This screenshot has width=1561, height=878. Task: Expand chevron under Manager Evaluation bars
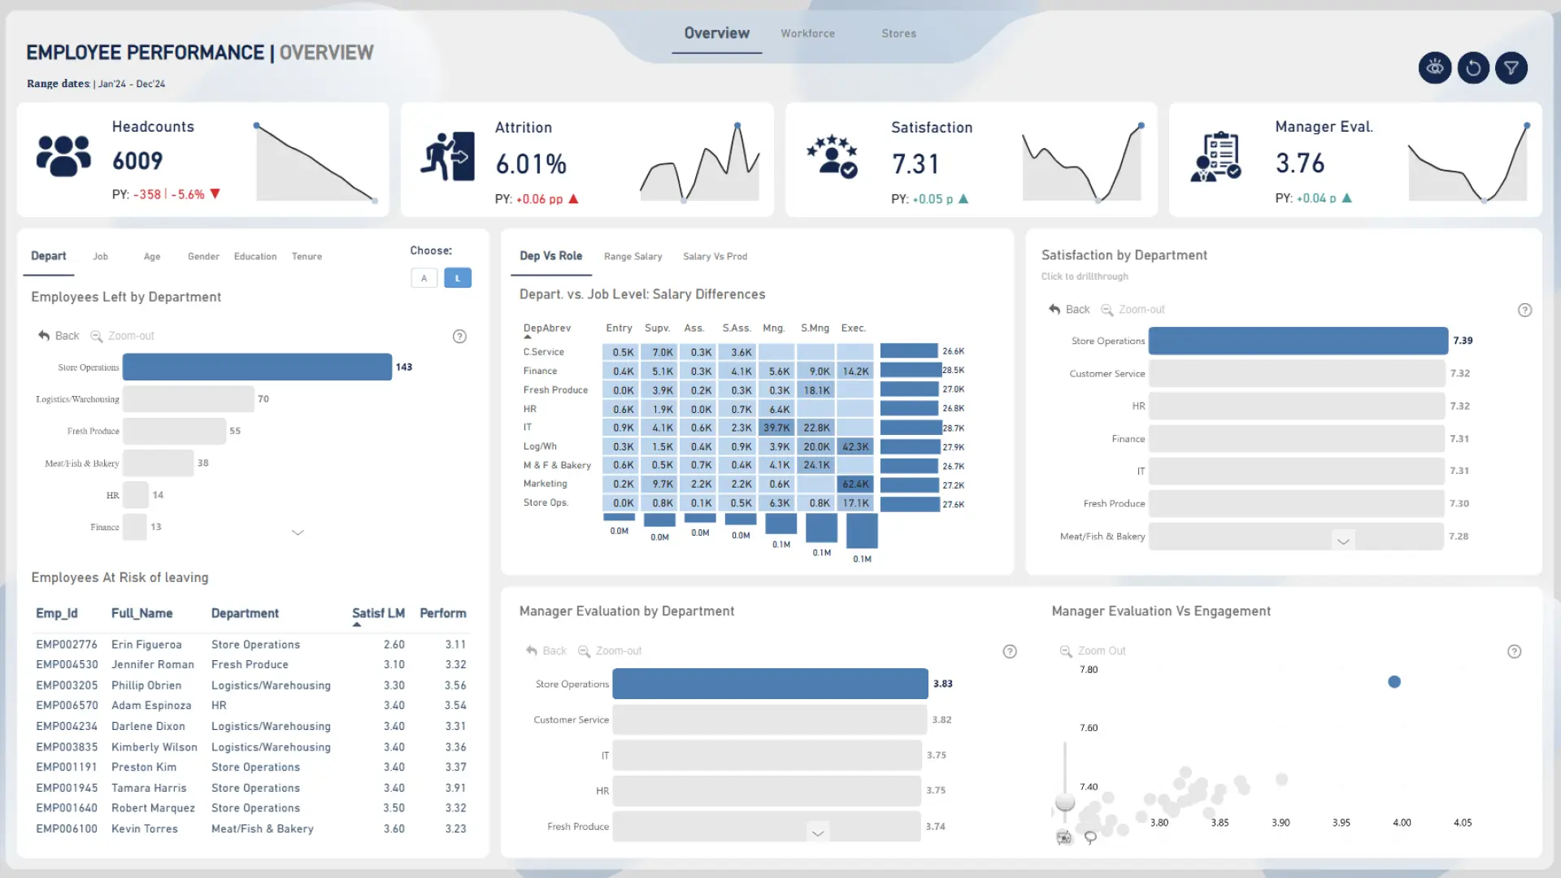(818, 833)
